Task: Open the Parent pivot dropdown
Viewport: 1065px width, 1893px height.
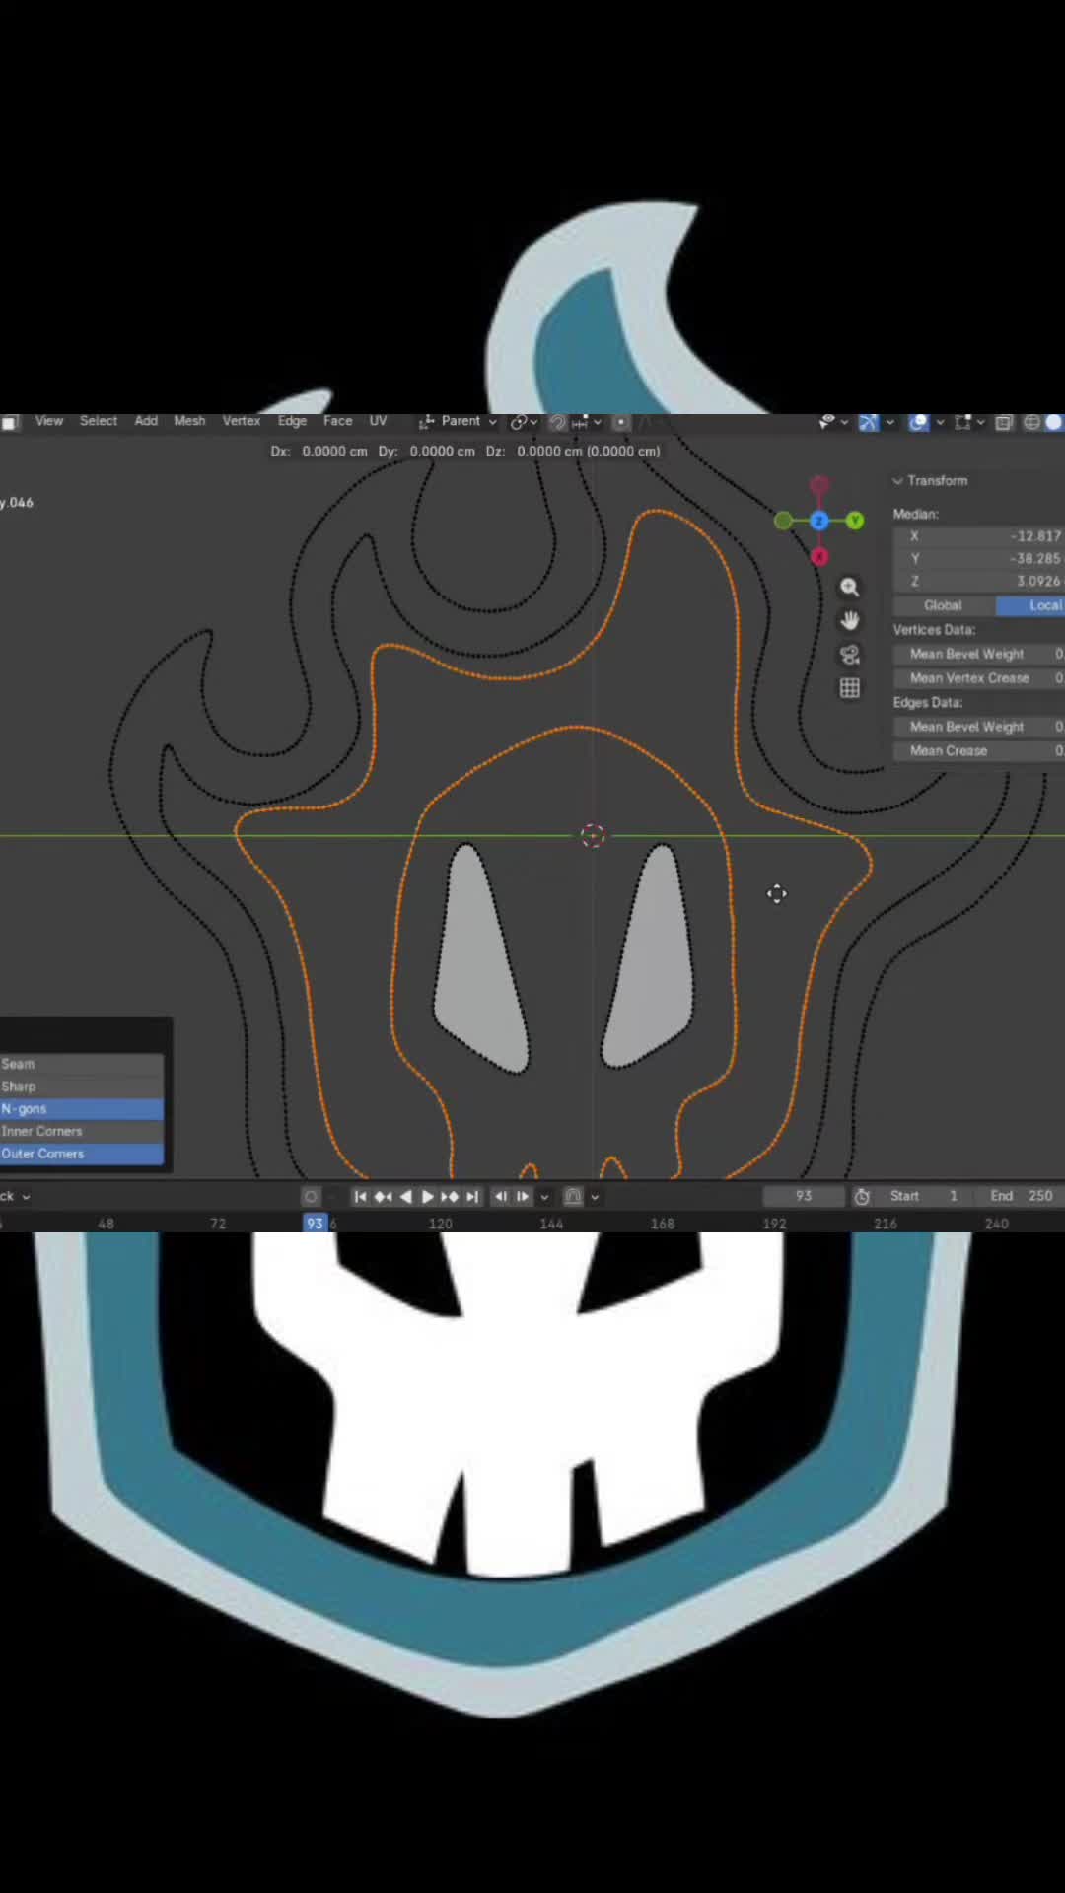Action: (459, 421)
